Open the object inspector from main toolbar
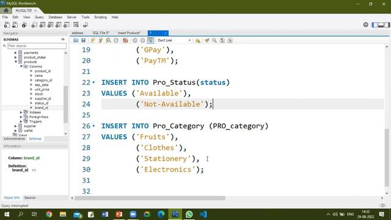 click(x=24, y=24)
